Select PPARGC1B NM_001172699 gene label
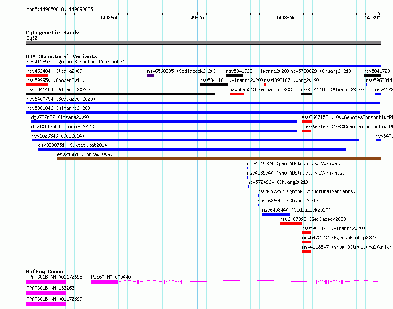This screenshot has width=393, height=309. click(x=54, y=299)
